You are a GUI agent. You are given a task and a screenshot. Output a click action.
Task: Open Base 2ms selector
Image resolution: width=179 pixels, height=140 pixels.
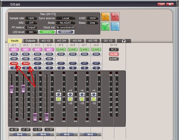(x=92, y=23)
